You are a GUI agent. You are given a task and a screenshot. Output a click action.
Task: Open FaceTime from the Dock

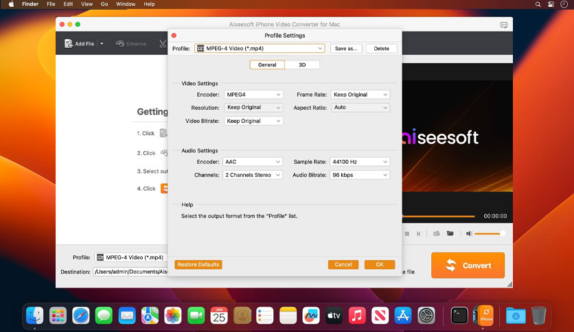[196, 315]
